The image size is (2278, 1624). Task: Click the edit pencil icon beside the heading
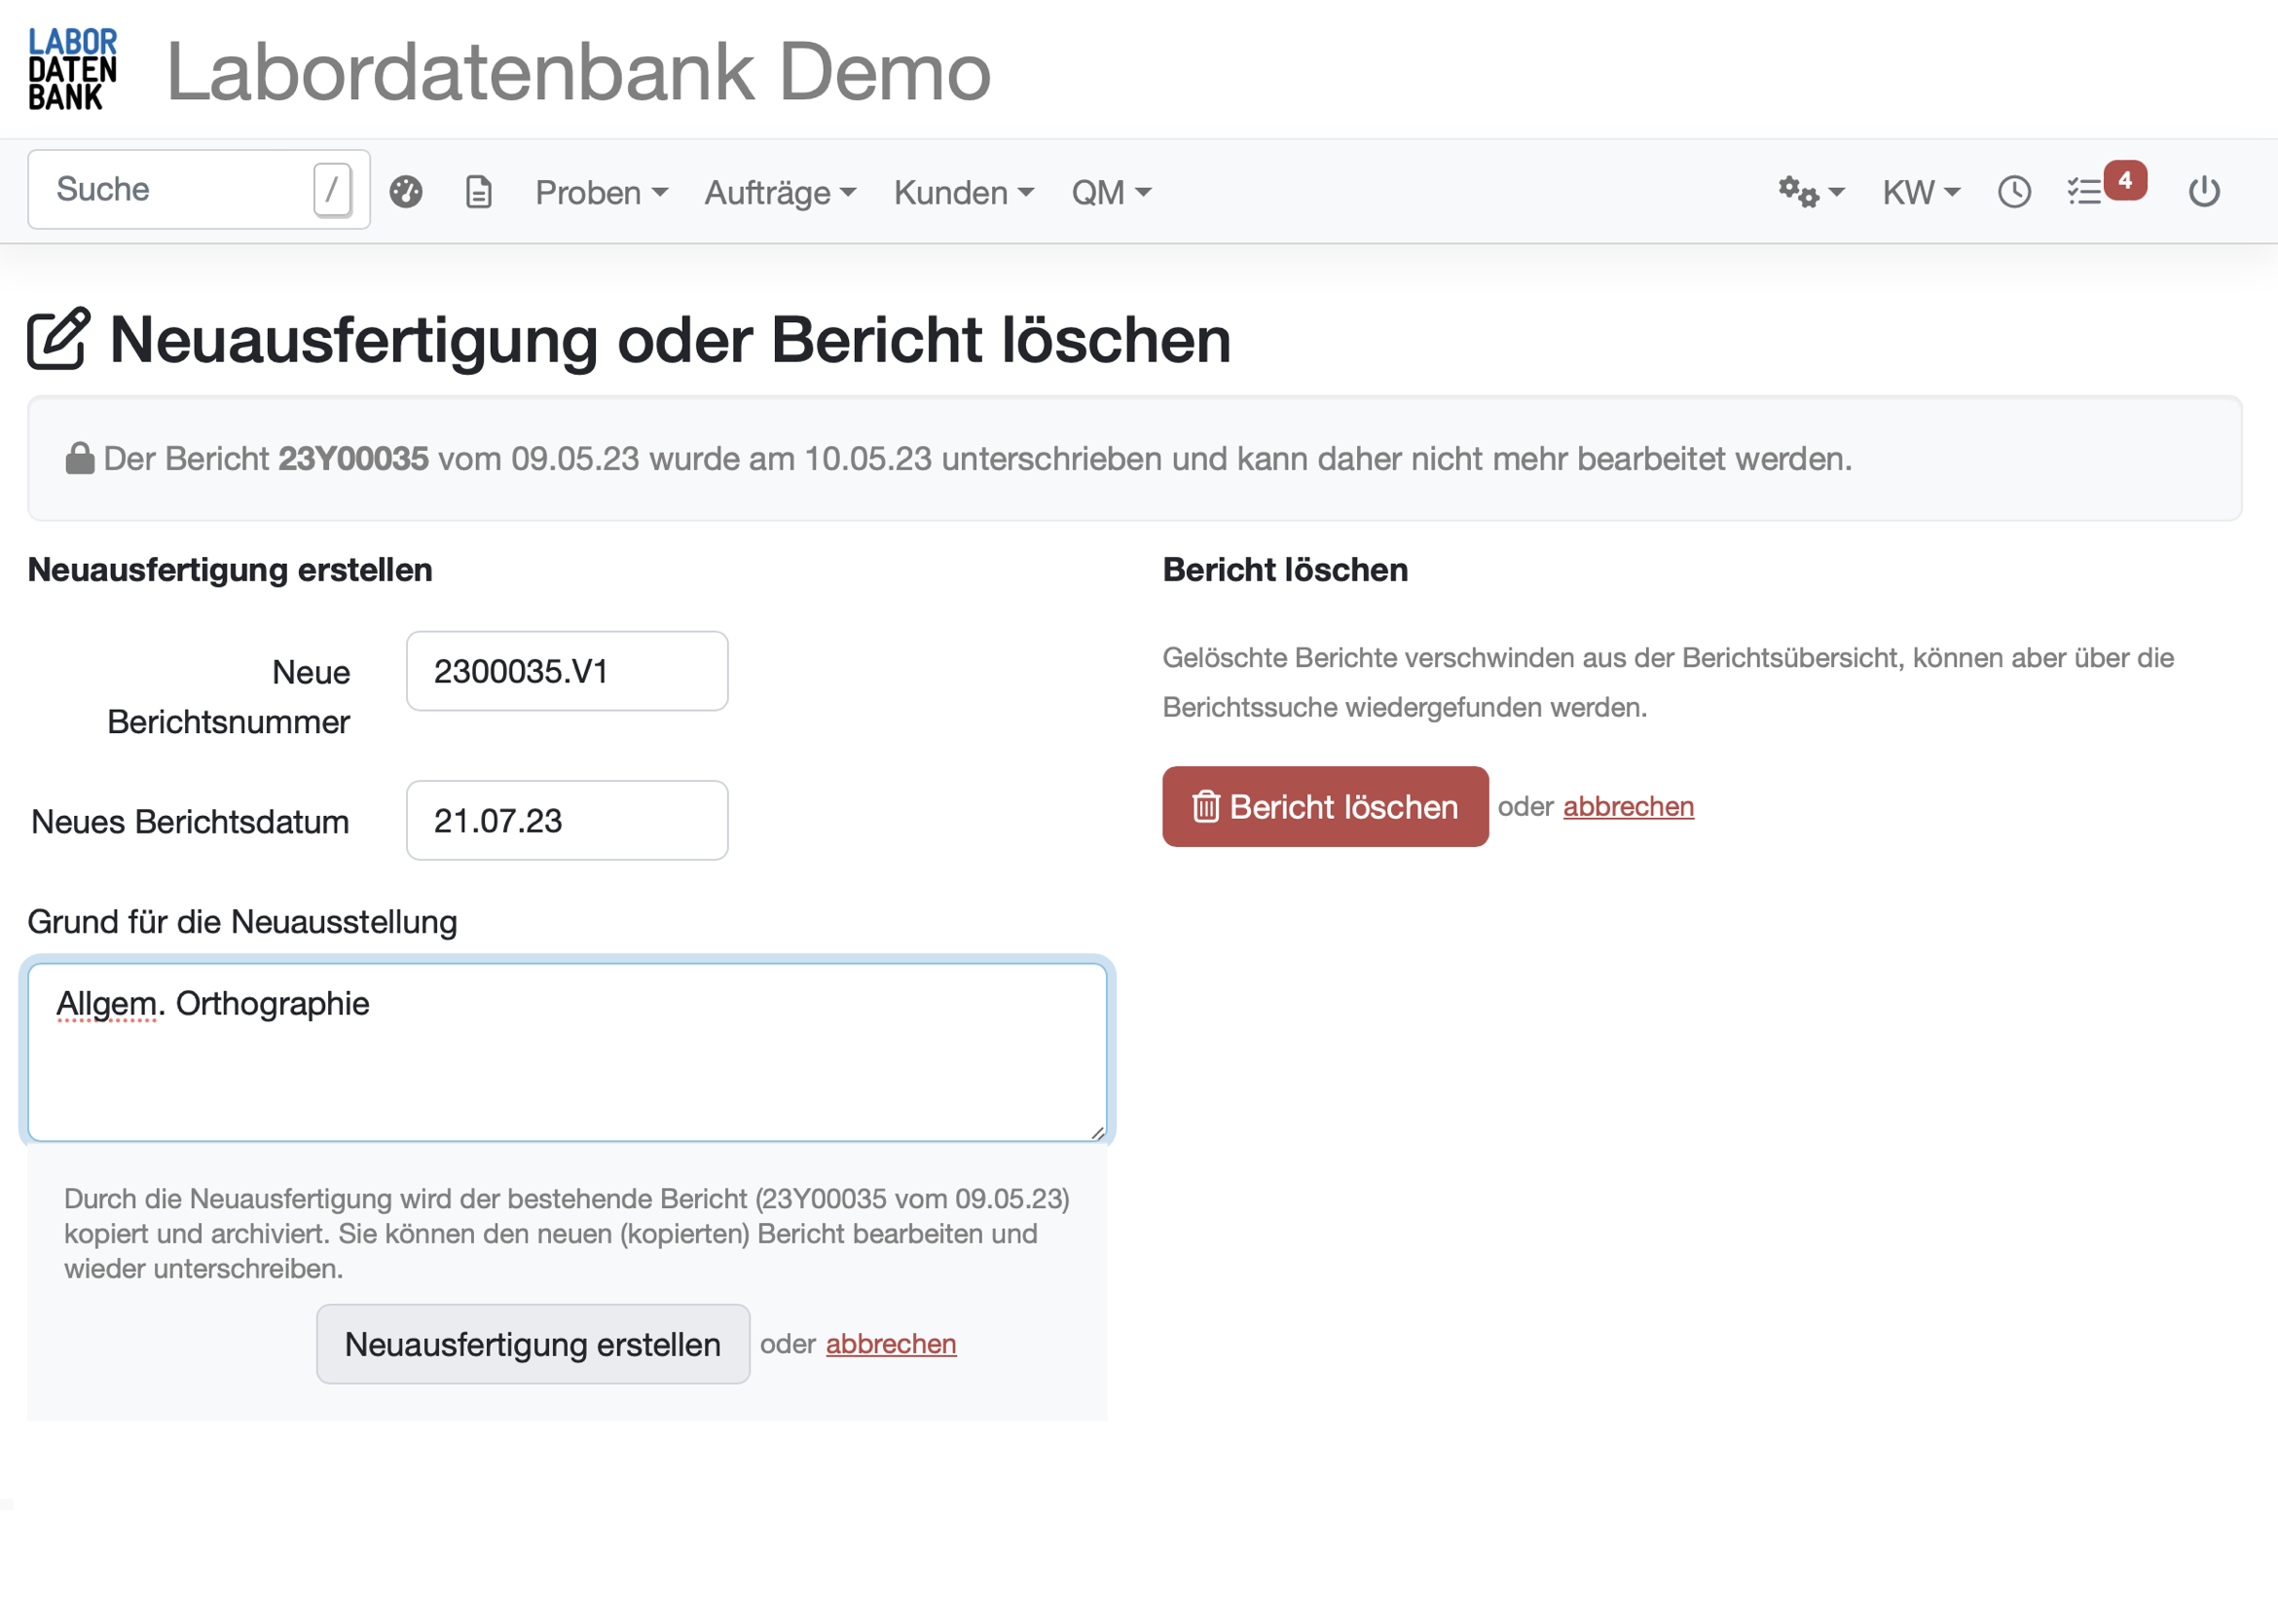(x=56, y=338)
